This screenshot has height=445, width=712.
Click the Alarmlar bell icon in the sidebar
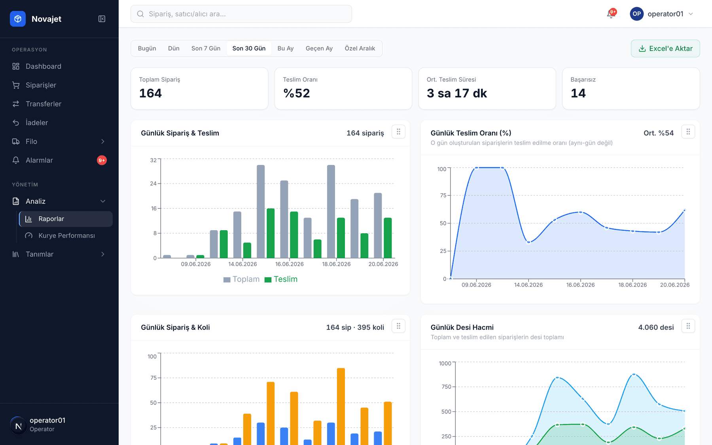[x=16, y=160]
